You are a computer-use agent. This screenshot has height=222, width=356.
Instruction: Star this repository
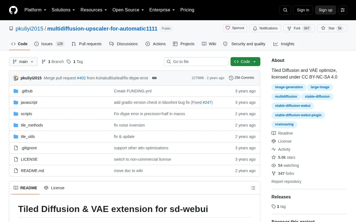tap(332, 28)
